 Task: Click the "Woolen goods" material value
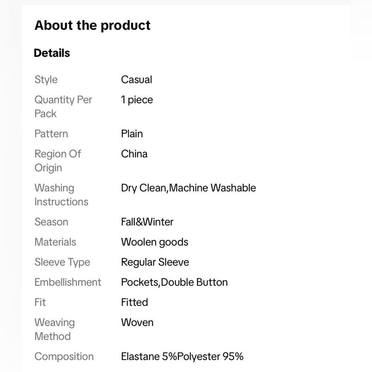(x=154, y=242)
